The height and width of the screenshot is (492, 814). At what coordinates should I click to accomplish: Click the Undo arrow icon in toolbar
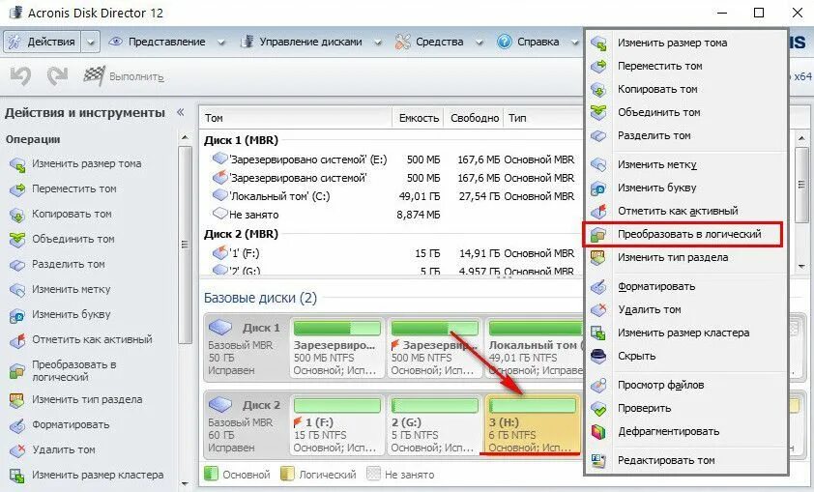click(20, 76)
